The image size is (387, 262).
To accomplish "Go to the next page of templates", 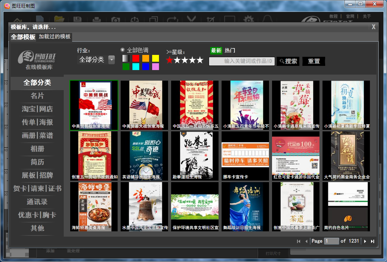I will point(365,241).
